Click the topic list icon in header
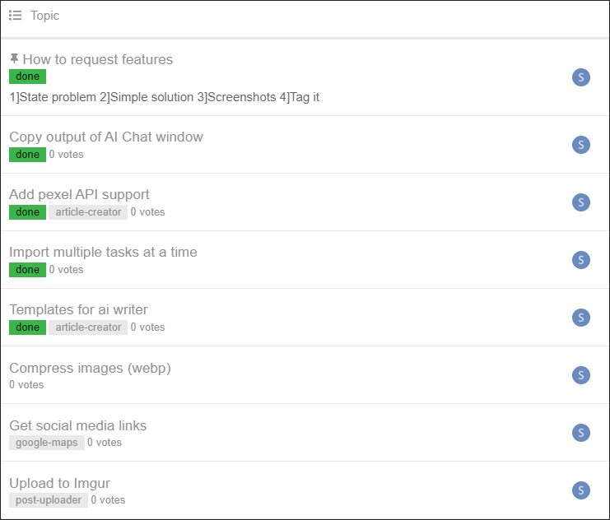 click(x=15, y=16)
